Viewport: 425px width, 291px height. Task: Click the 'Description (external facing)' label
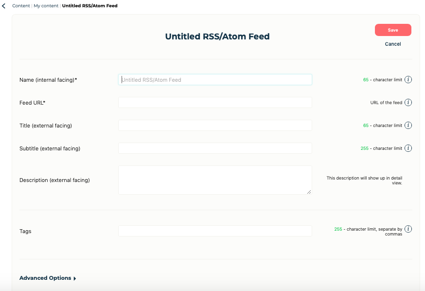[54, 181]
